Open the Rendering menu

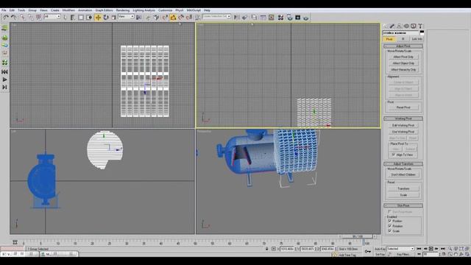coord(123,10)
